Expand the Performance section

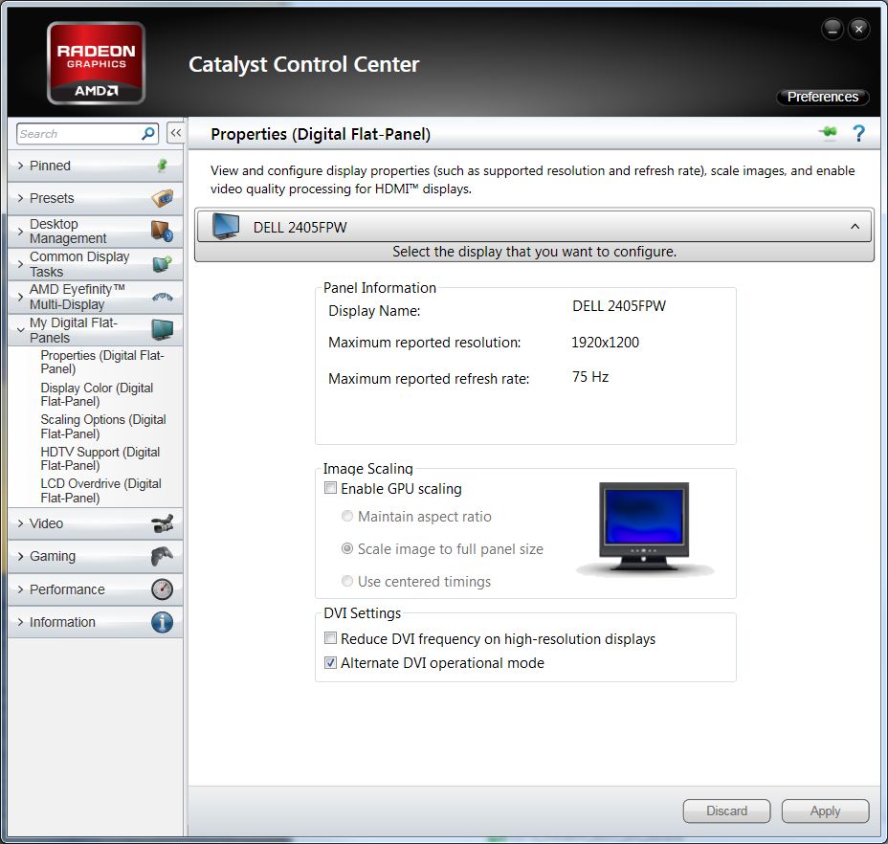click(95, 589)
